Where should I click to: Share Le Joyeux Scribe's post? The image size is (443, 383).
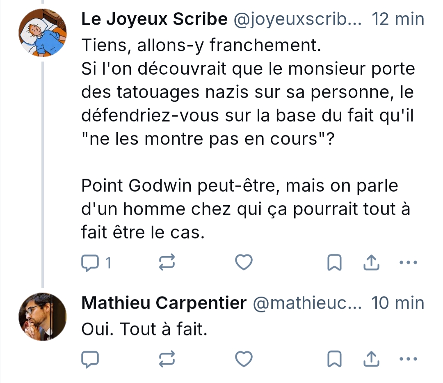coord(371,263)
